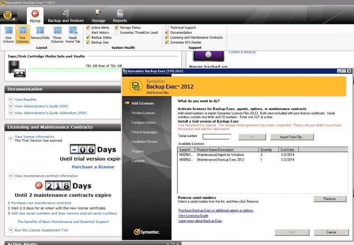Enable the Technical Support checkbox
The image size is (354, 245).
pos(167,27)
